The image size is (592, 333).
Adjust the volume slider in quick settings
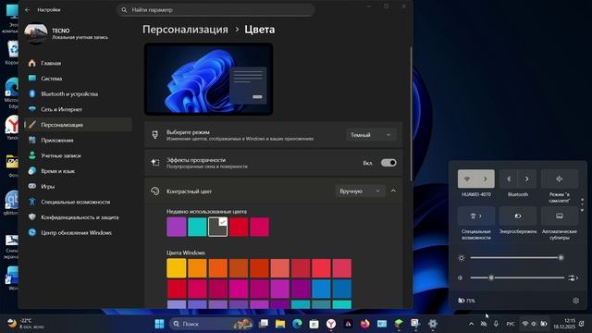tap(517, 277)
